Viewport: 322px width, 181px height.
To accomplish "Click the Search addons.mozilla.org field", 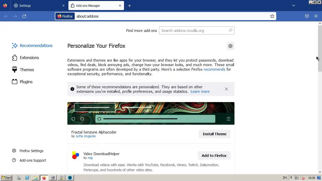I will tap(196, 30).
